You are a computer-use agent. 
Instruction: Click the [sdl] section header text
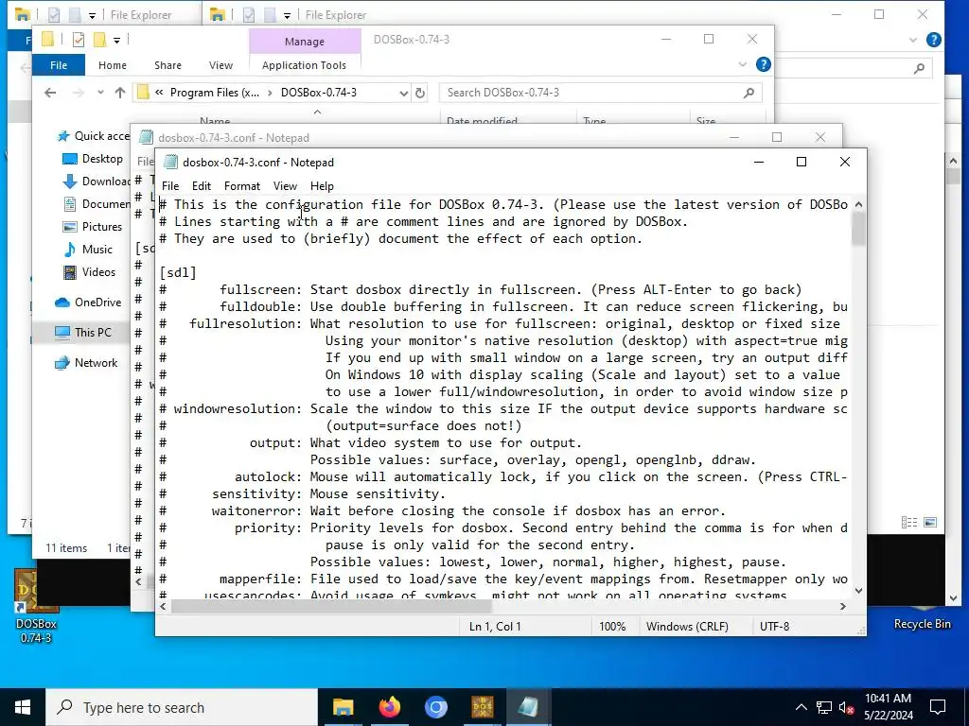pos(178,273)
